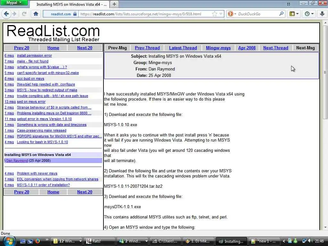
Task: Open the 'install permission error' thread
Action: point(35,55)
